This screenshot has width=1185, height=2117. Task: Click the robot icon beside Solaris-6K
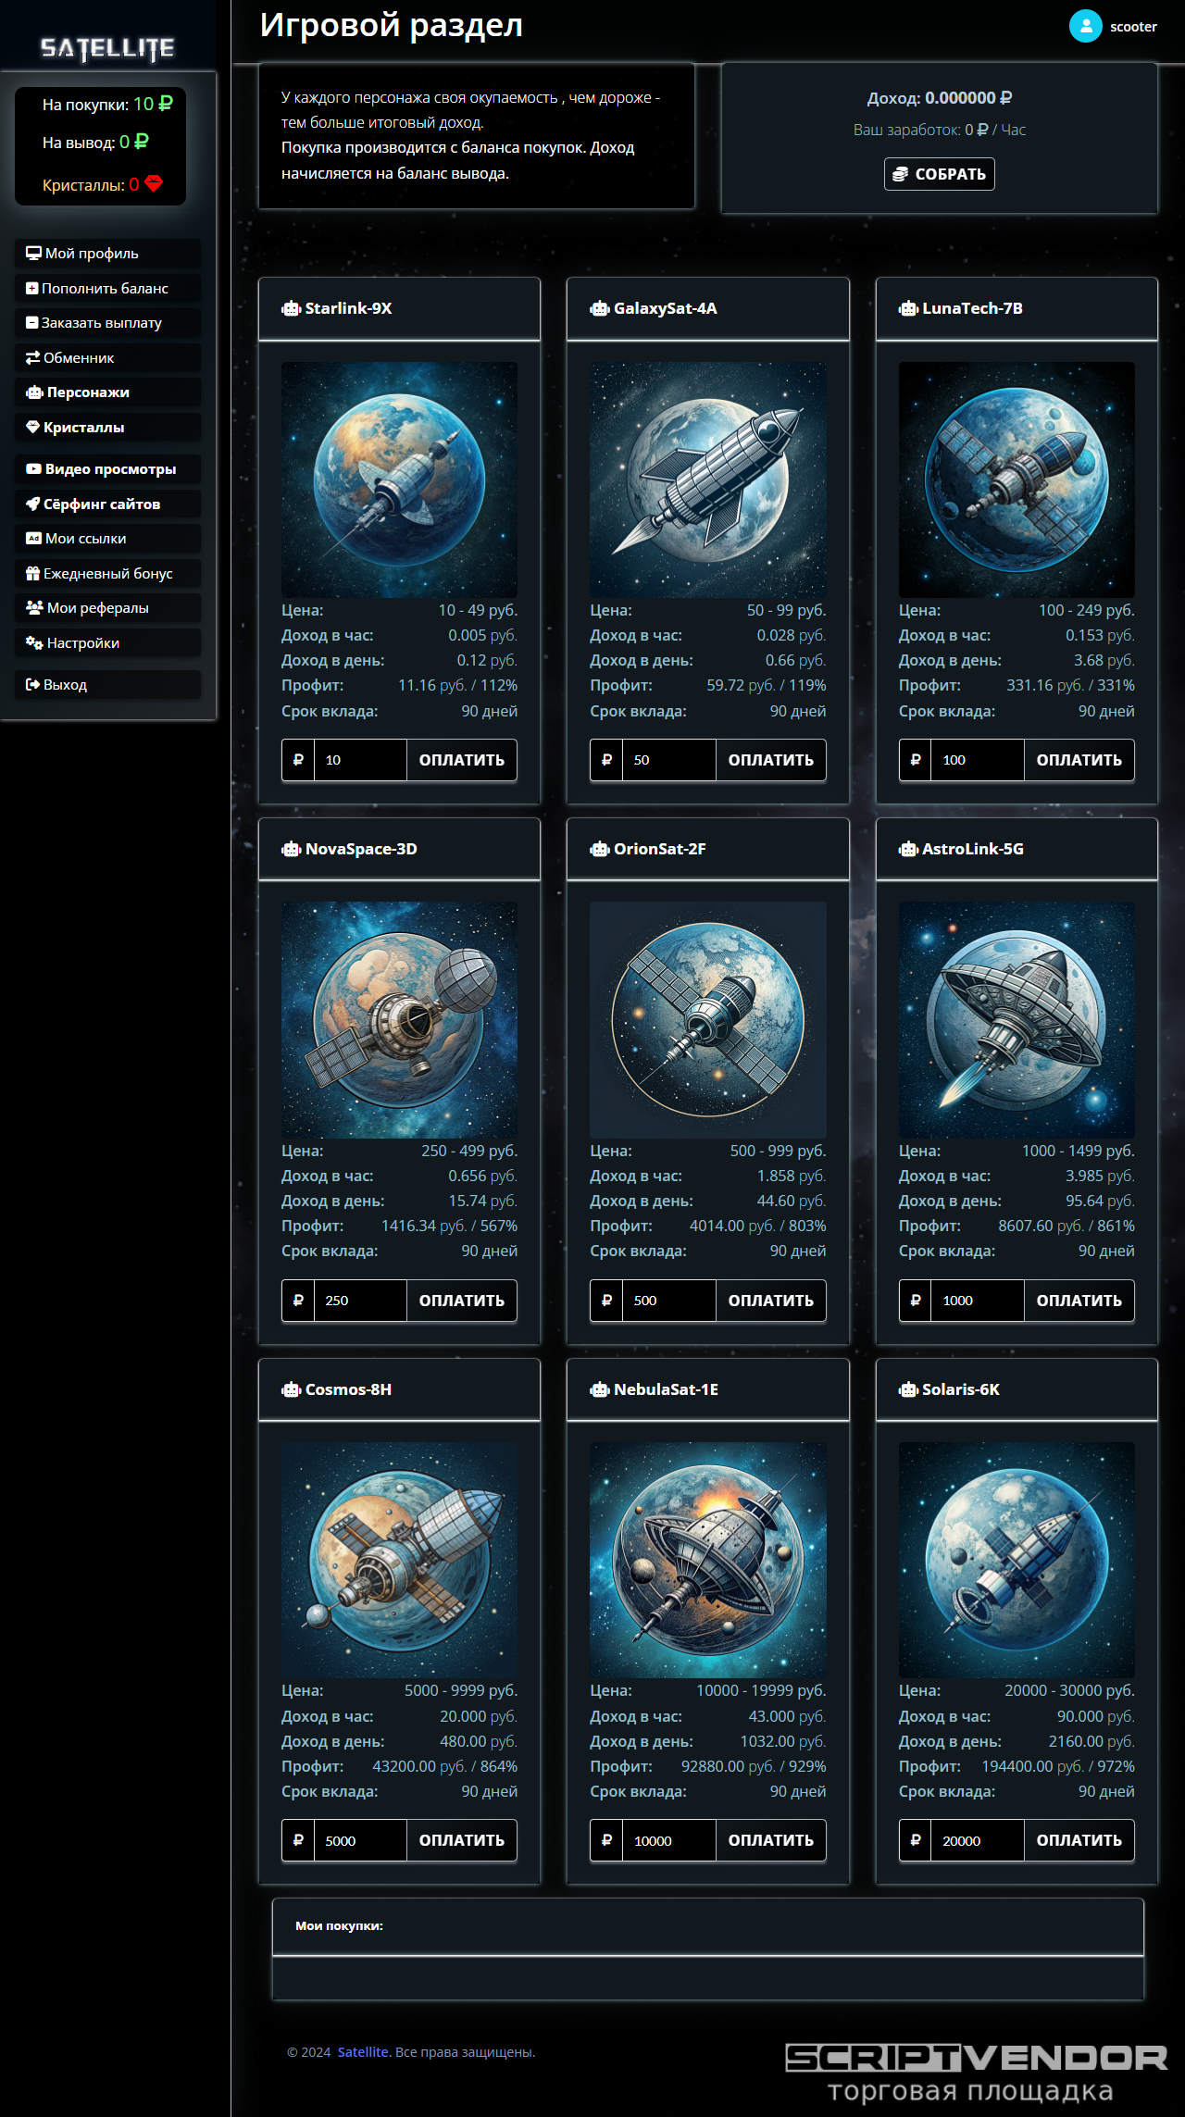pos(908,1389)
